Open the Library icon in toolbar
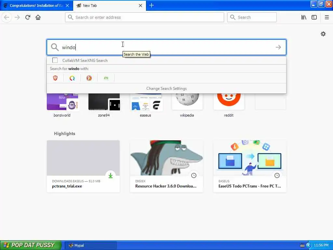333x250 pixels. [304, 18]
